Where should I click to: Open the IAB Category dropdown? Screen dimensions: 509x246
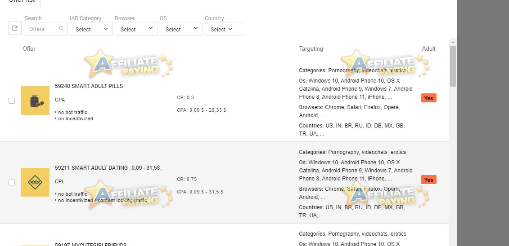click(x=91, y=29)
